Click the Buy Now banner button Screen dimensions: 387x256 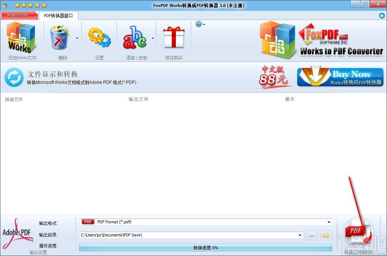point(340,77)
